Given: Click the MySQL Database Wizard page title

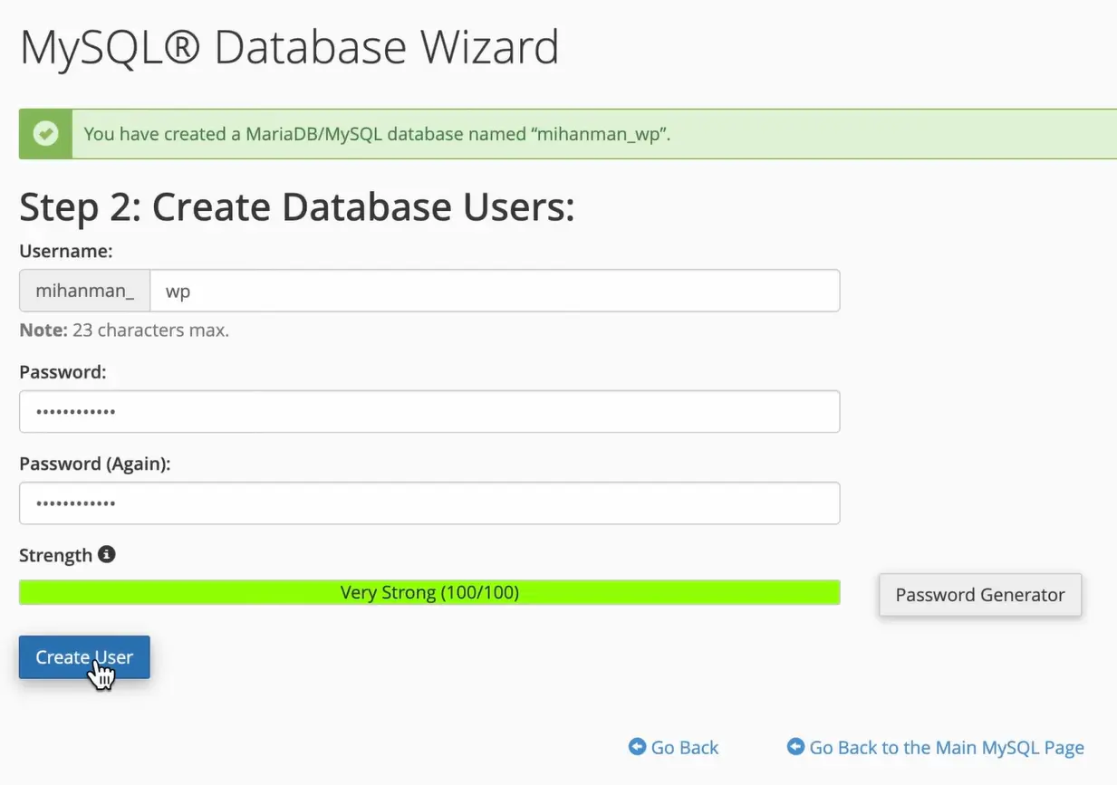Looking at the screenshot, I should (289, 47).
